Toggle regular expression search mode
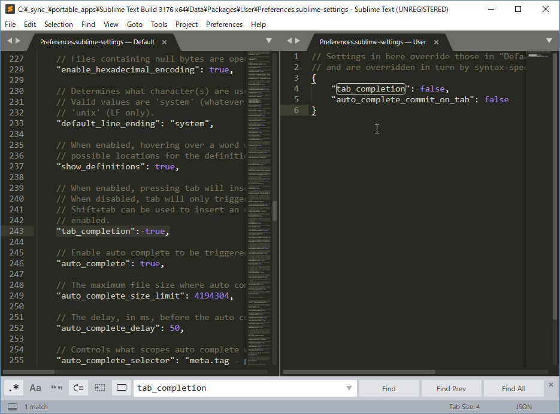This screenshot has width=560, height=414. click(14, 388)
